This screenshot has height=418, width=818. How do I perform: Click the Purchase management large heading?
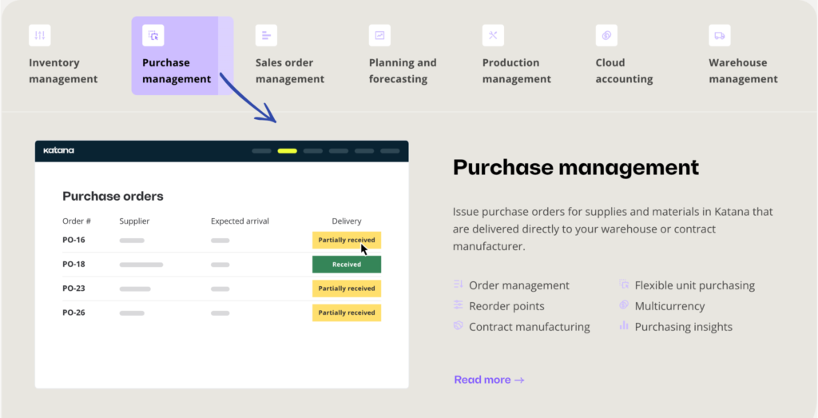[576, 168]
